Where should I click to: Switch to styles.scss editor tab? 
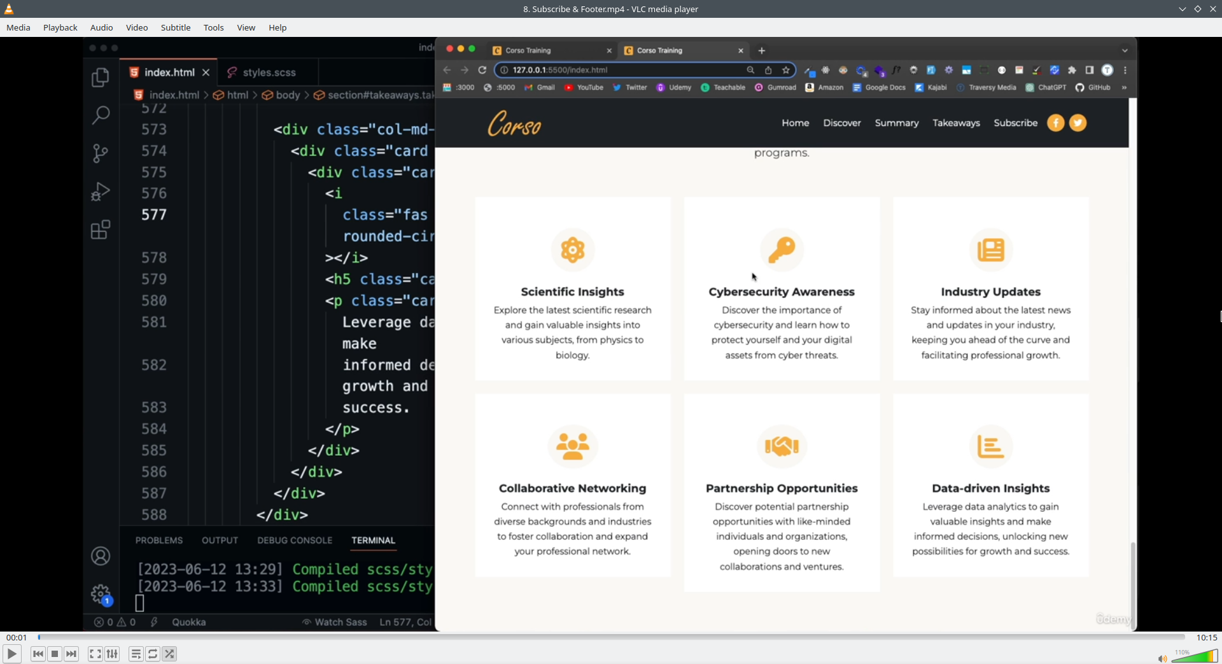(x=269, y=73)
